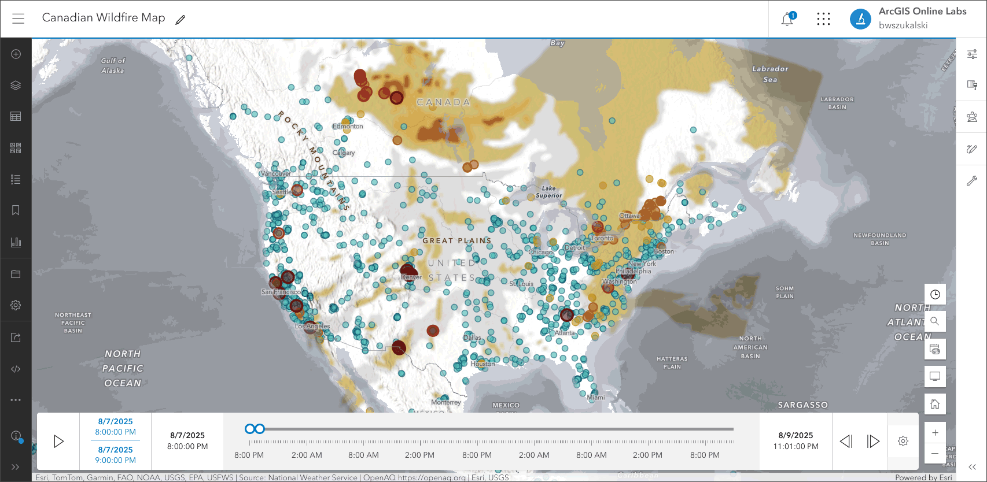
Task: Show the map Legend
Action: [16, 179]
